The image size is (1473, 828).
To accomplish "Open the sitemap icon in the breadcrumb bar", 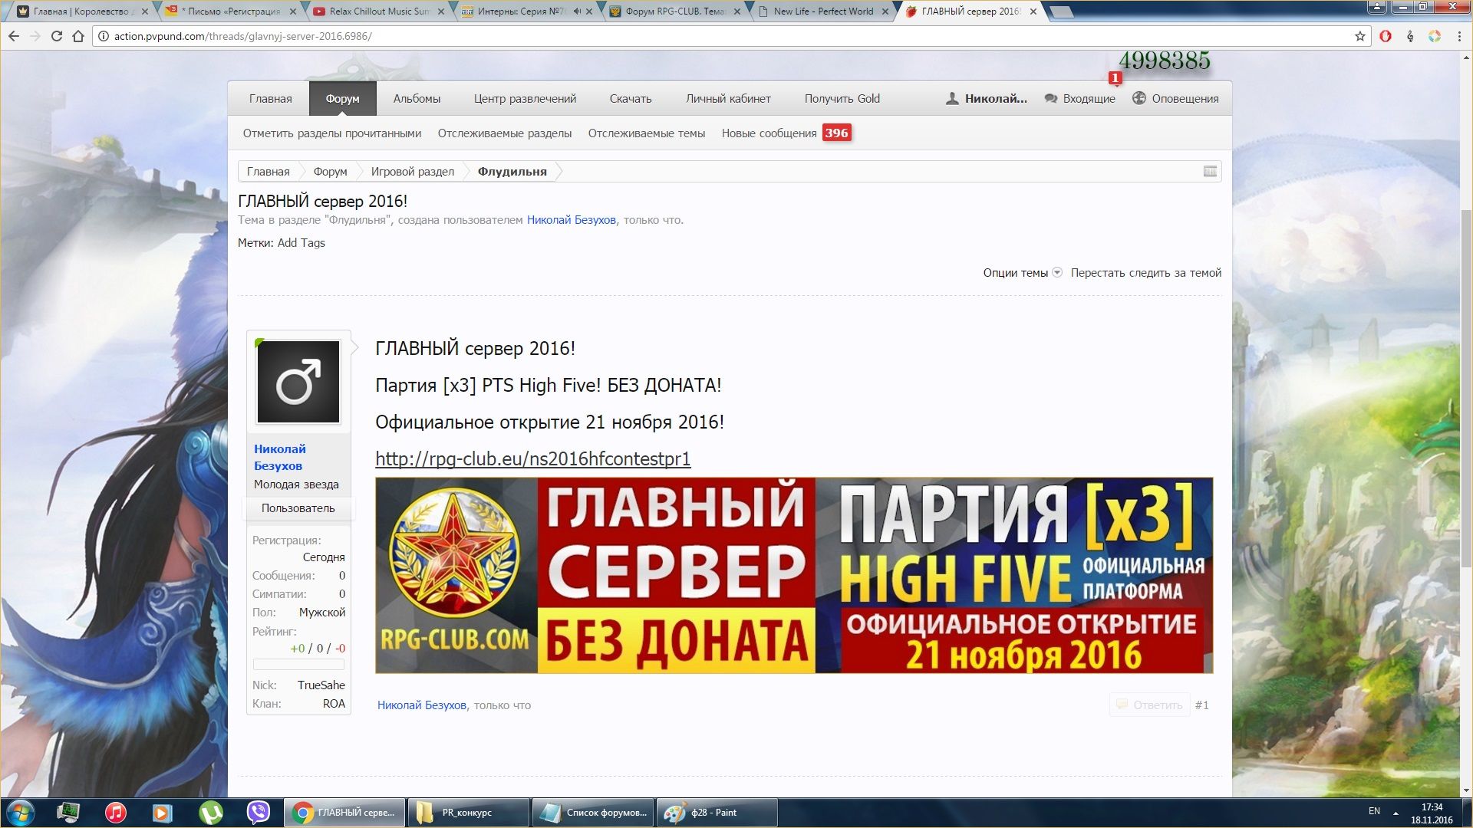I will 1210,171.
